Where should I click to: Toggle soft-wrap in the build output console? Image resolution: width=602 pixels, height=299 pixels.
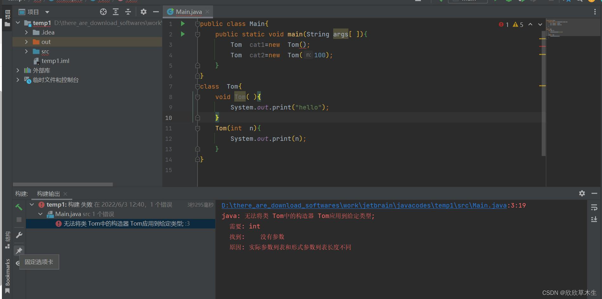(594, 208)
